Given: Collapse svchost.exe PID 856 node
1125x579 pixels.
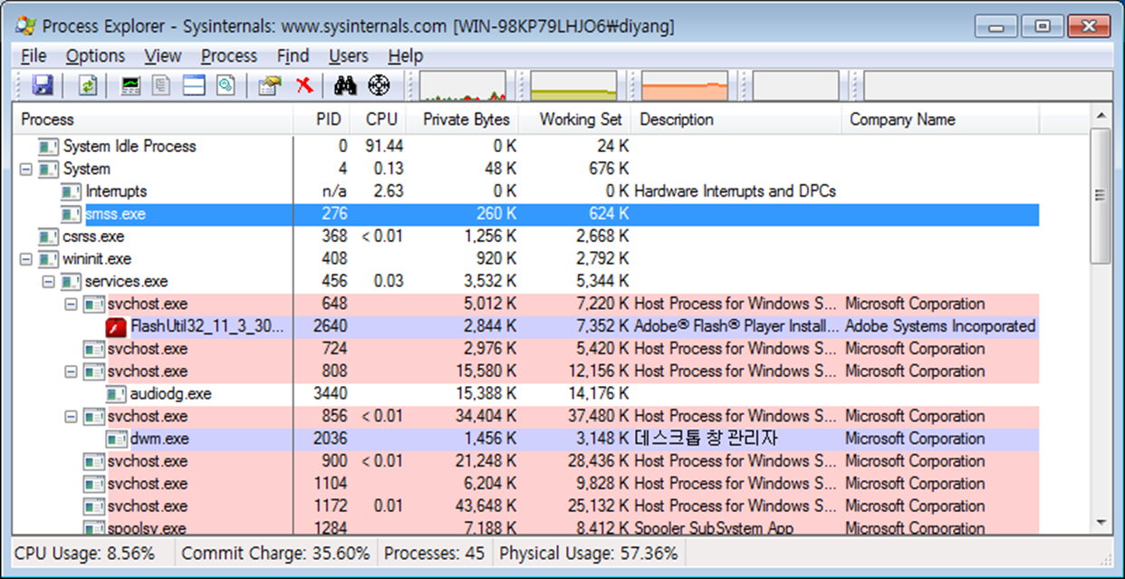Looking at the screenshot, I should [71, 417].
